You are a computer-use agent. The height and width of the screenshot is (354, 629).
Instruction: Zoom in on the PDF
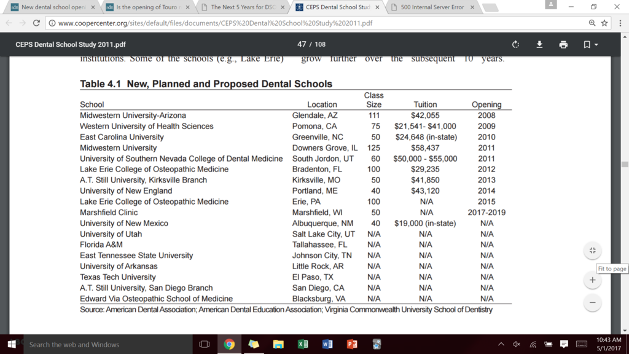(x=592, y=280)
